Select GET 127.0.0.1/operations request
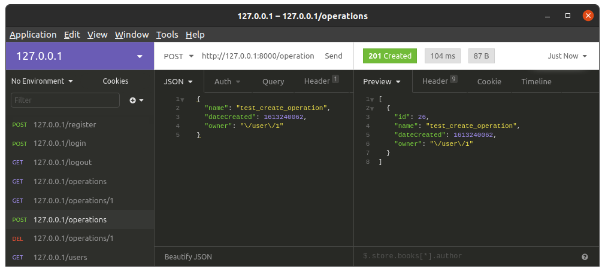This screenshot has height=272, width=605. pyautogui.click(x=80, y=182)
